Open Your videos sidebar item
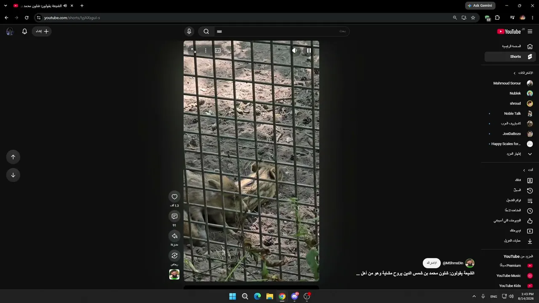Screen dimensions: 539x303 pyautogui.click(x=510, y=231)
